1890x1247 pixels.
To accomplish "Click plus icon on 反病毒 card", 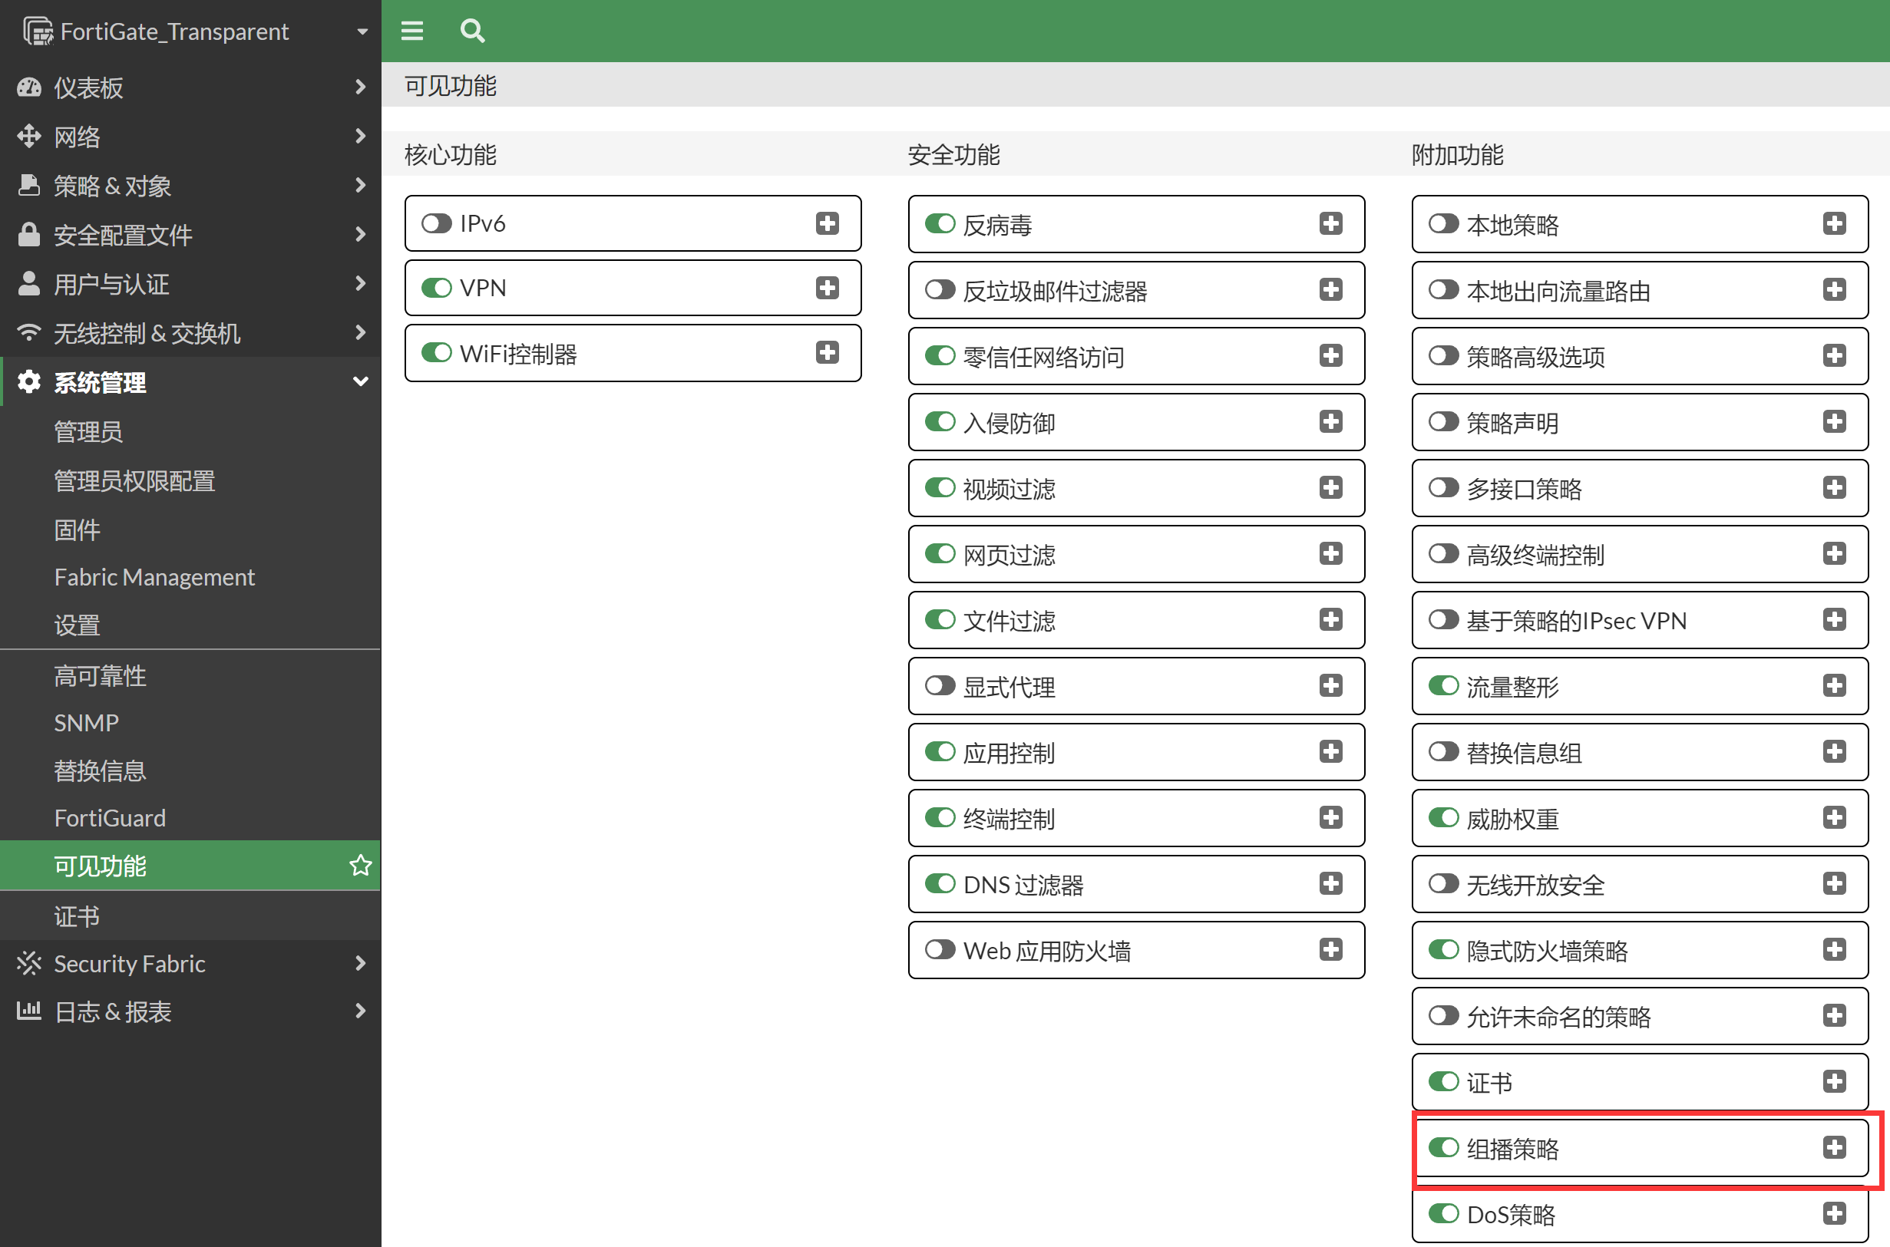I will 1331,223.
